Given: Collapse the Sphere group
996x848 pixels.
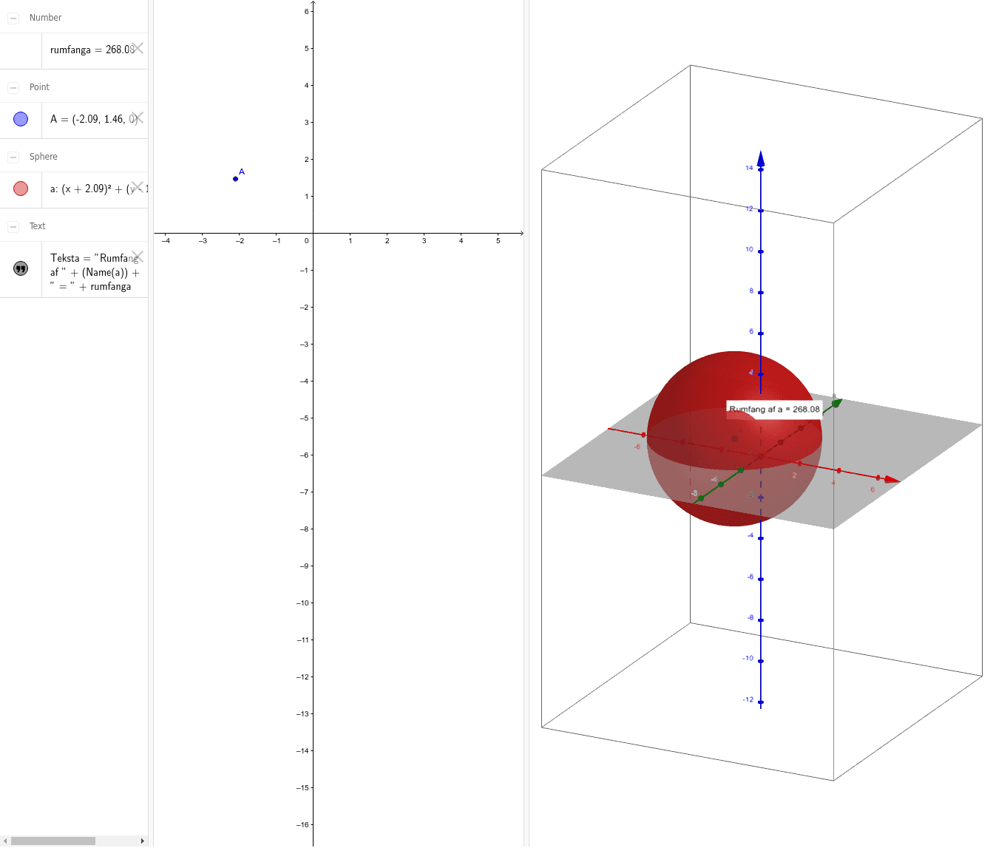Looking at the screenshot, I should pos(13,157).
